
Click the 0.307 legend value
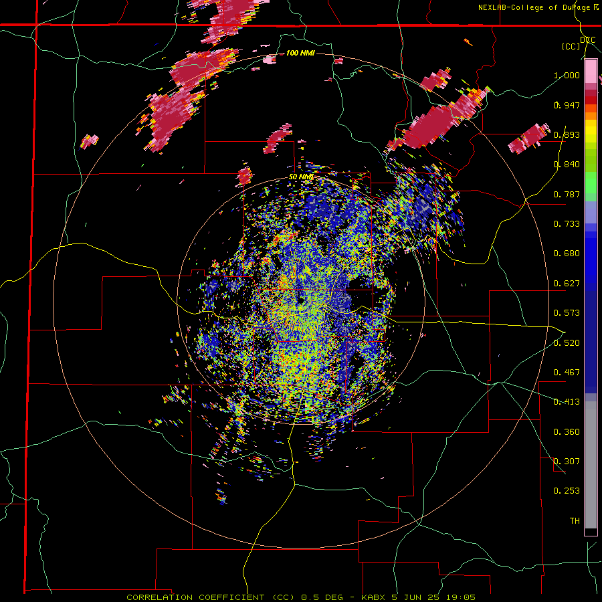tap(567, 462)
